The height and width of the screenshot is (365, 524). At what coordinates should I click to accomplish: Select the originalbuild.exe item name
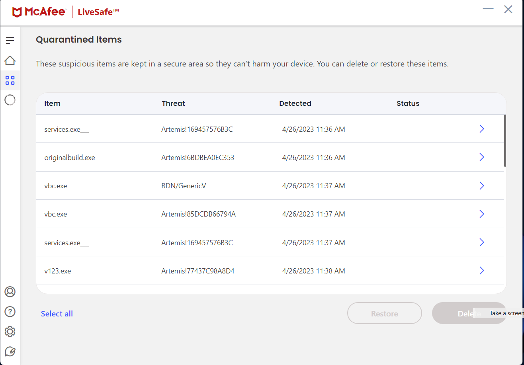point(70,158)
